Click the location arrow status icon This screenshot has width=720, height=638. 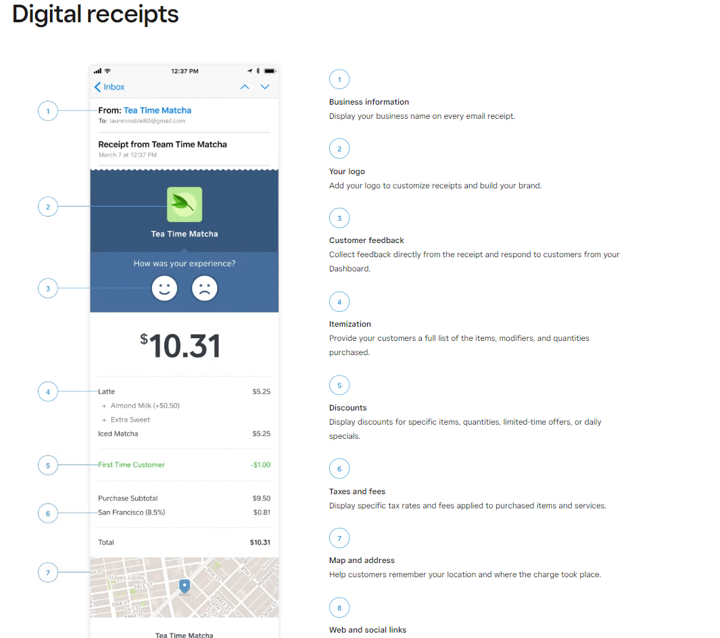(249, 71)
